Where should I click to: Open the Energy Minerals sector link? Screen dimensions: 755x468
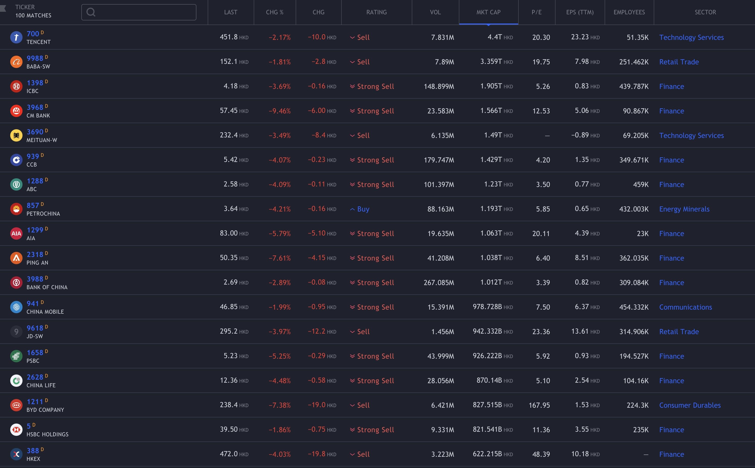click(x=684, y=209)
